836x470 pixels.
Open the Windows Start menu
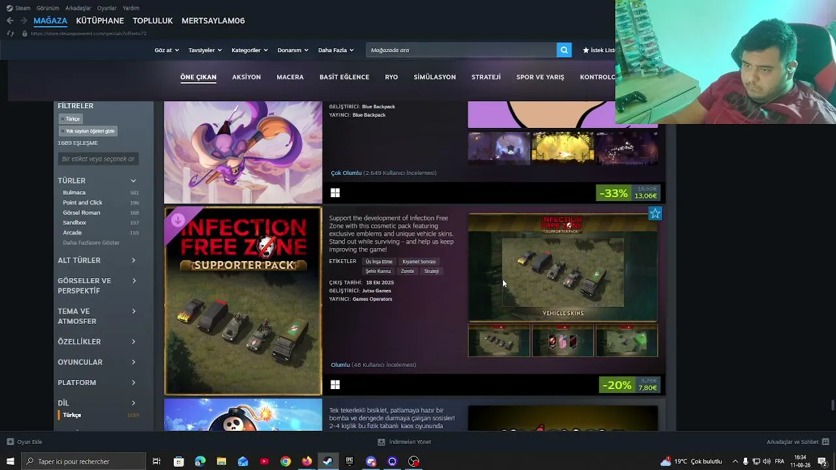pos(10,462)
